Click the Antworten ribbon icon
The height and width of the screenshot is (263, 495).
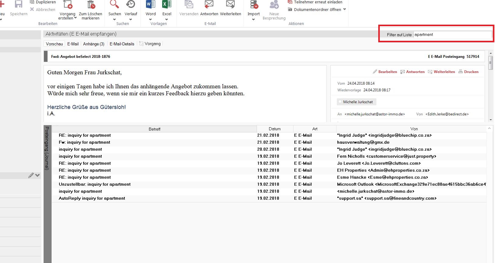tap(209, 5)
